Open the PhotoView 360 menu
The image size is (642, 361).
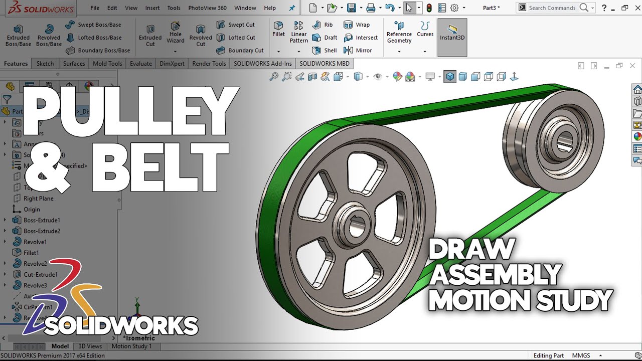[207, 8]
